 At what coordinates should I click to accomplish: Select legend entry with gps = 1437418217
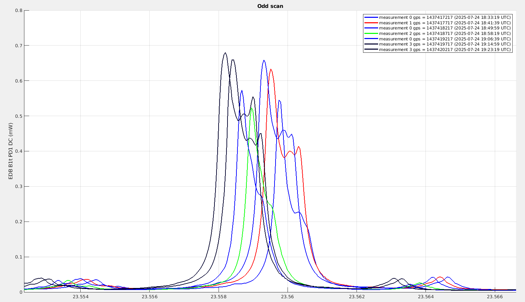[437, 28]
